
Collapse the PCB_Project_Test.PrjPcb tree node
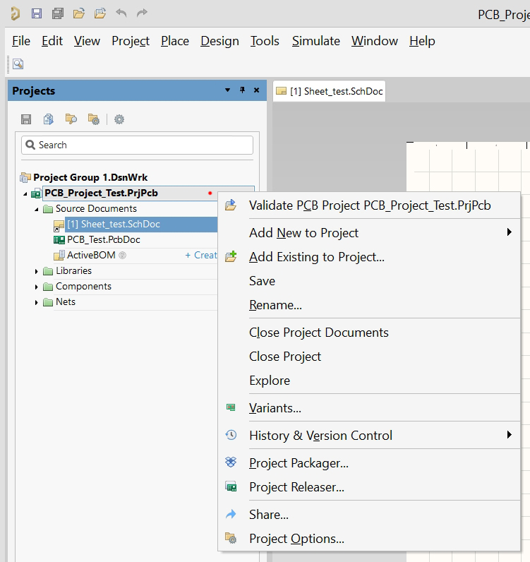pyautogui.click(x=25, y=194)
